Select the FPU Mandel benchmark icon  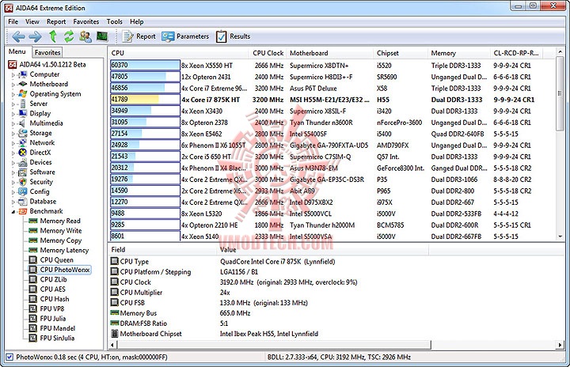click(x=33, y=328)
